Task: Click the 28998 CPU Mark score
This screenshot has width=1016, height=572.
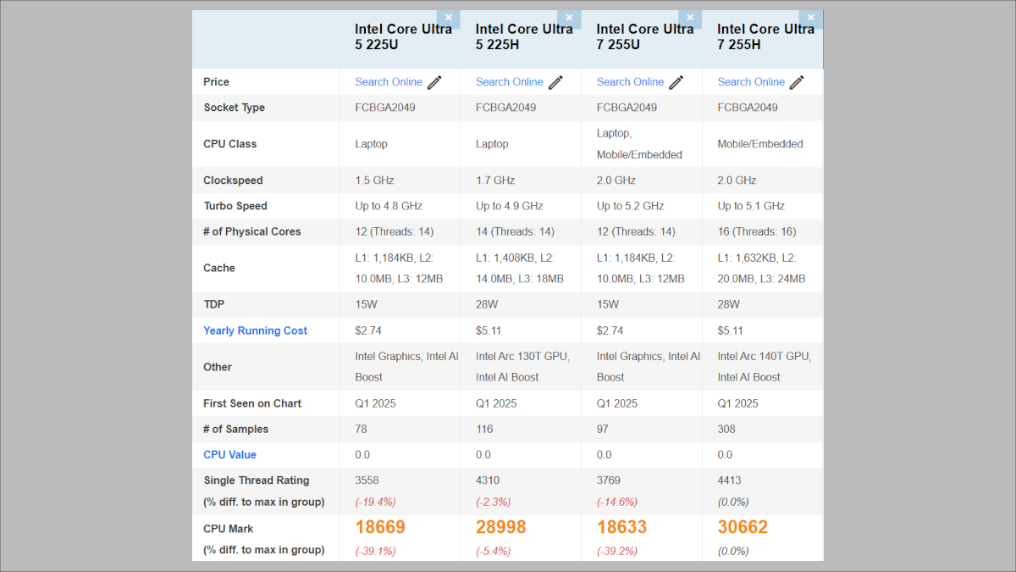Action: (501, 527)
